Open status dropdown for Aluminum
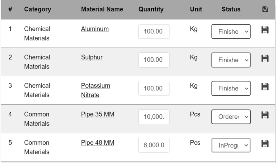The width and height of the screenshot is (276, 163). 231,31
